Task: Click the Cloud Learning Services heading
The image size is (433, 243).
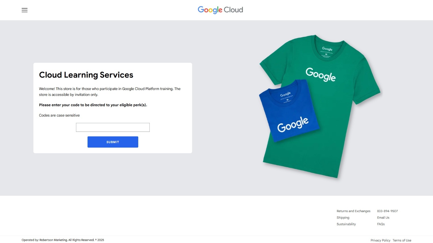Action: coord(86,75)
